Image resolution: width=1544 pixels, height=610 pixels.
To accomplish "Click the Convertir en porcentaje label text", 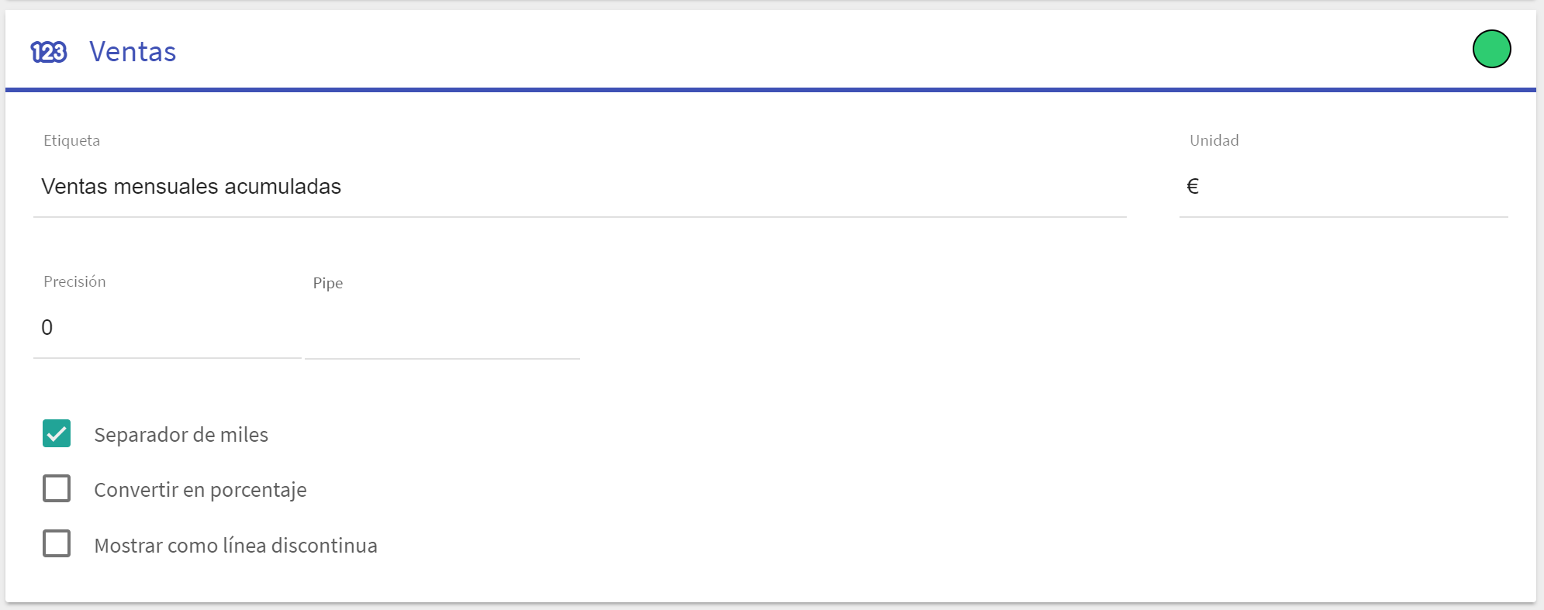I will (200, 490).
